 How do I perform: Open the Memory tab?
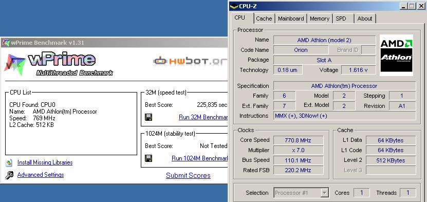(x=320, y=19)
